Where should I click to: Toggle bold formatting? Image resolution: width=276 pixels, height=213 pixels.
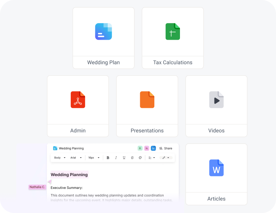108,158
